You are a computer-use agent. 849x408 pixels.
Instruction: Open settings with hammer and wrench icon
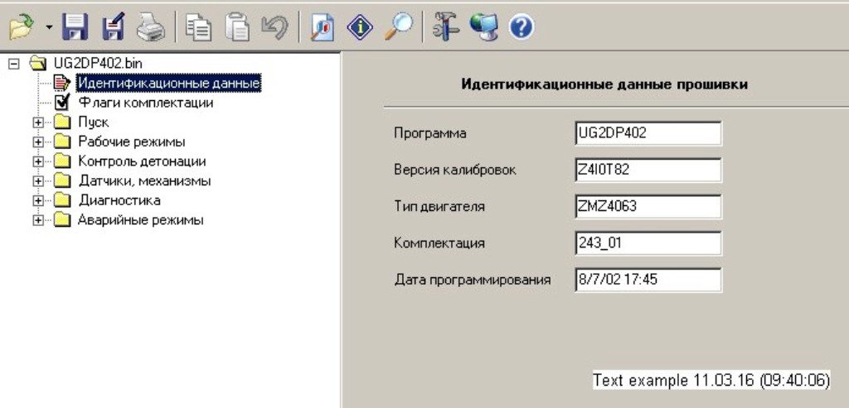(445, 27)
